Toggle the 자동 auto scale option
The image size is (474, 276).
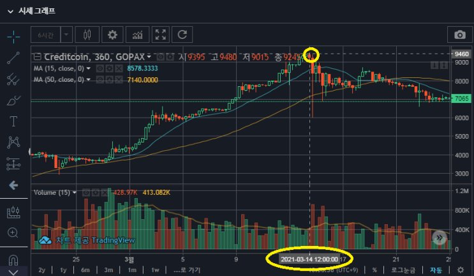point(436,270)
